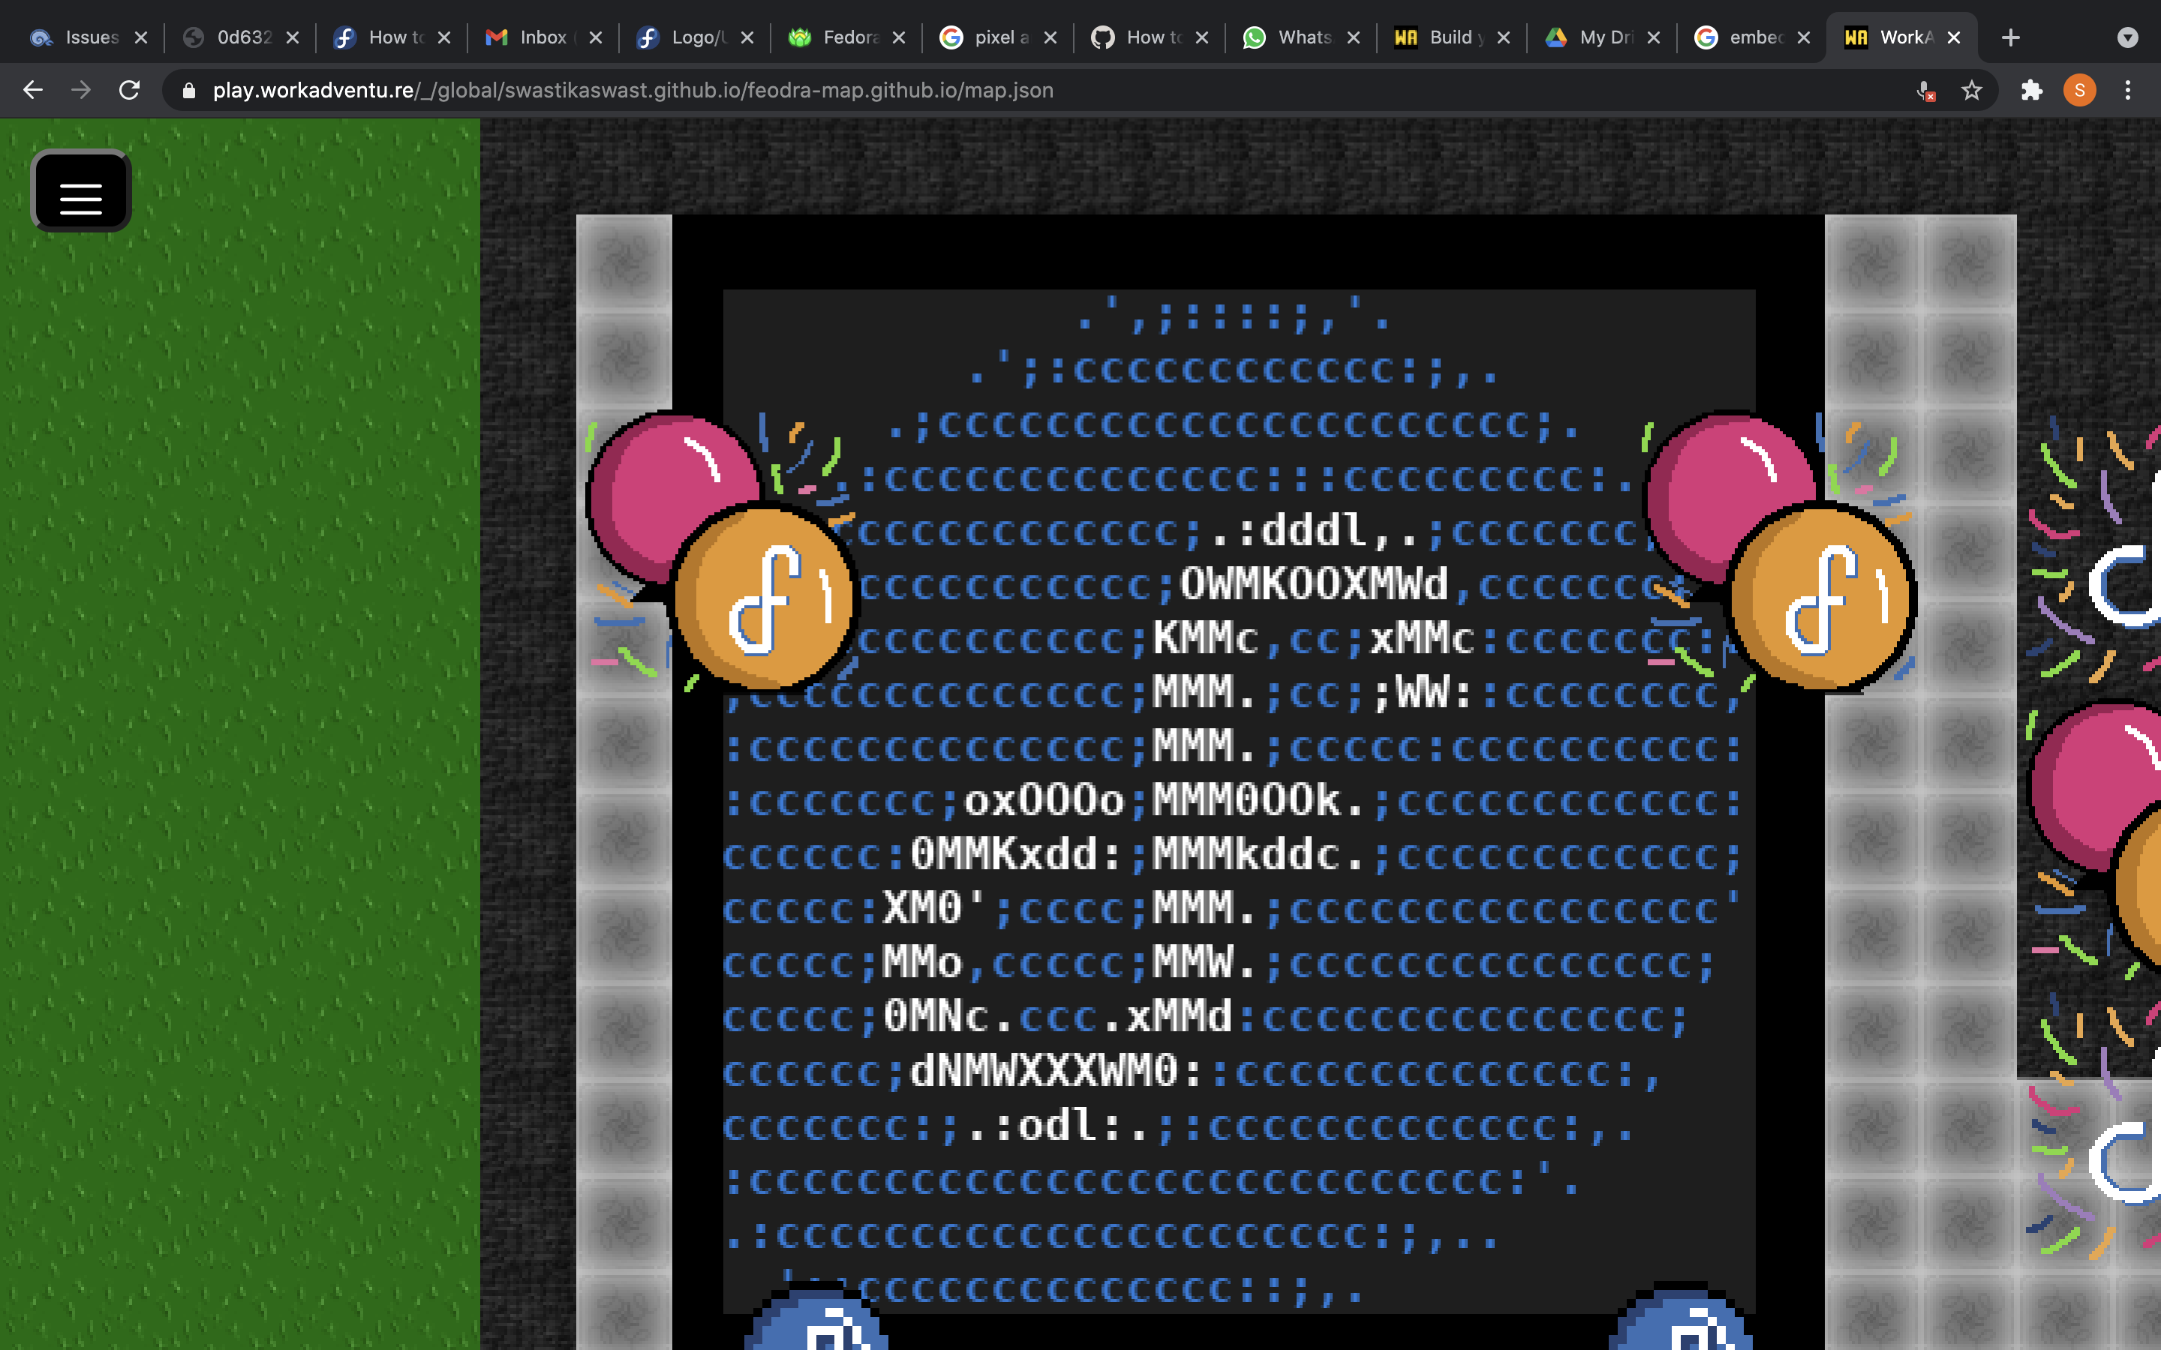Image resolution: width=2161 pixels, height=1350 pixels.
Task: Close the GitHub 'How to' tab
Action: [1202, 37]
